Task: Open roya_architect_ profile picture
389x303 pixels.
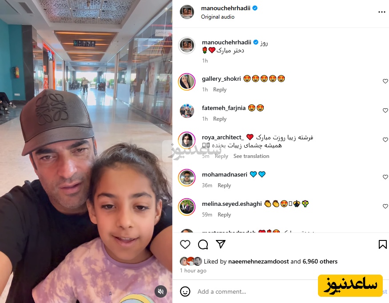Action: tap(187, 140)
